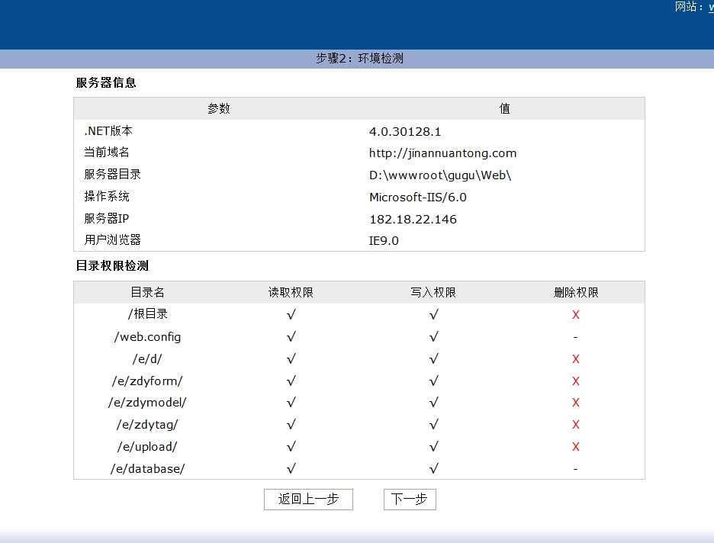Image resolution: width=714 pixels, height=543 pixels.
Task: Click the server IP value 182.18.22.146
Action: click(x=413, y=220)
